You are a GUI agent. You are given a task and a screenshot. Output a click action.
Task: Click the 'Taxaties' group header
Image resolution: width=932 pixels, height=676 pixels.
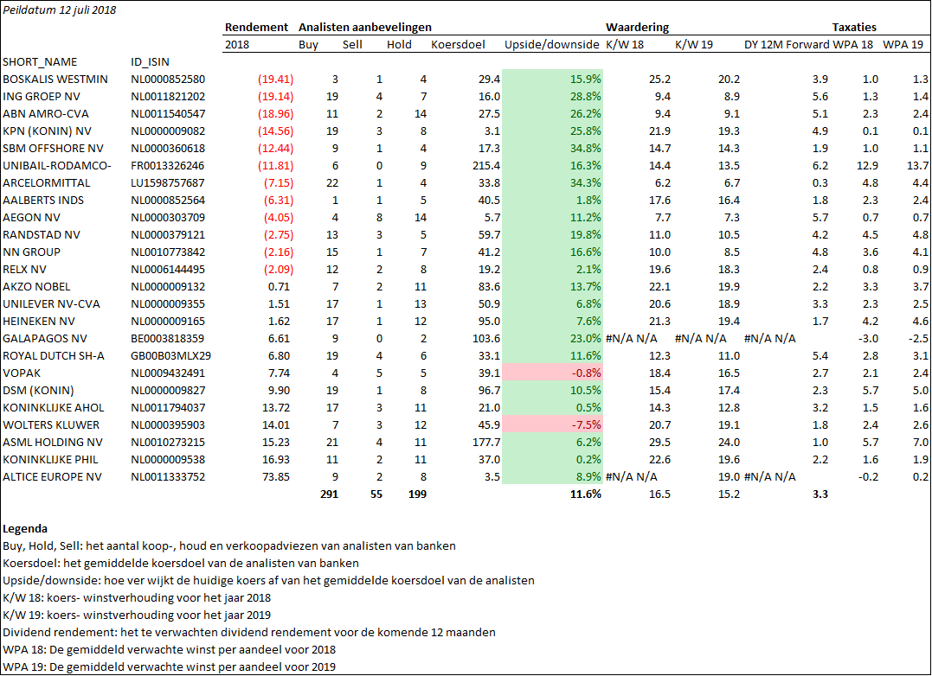(854, 28)
